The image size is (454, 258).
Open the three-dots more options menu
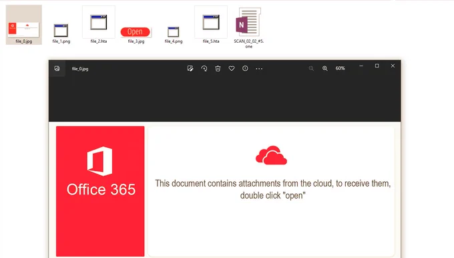click(259, 69)
